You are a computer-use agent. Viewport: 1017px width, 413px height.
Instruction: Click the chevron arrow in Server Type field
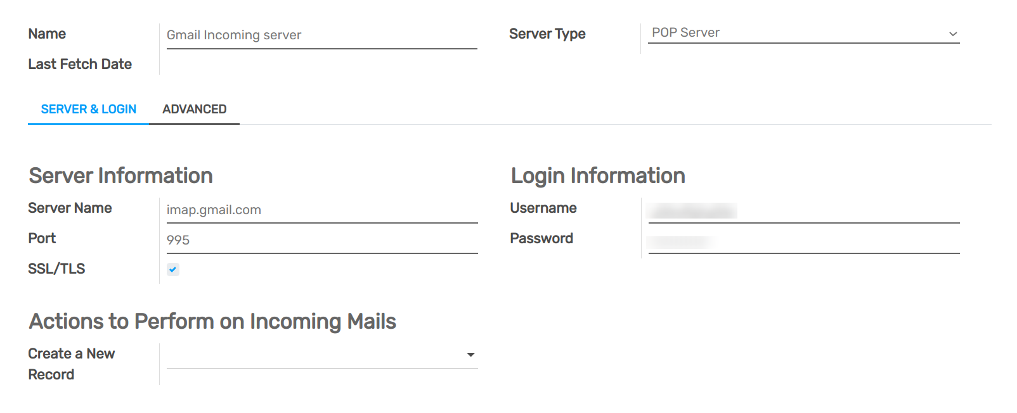(952, 34)
